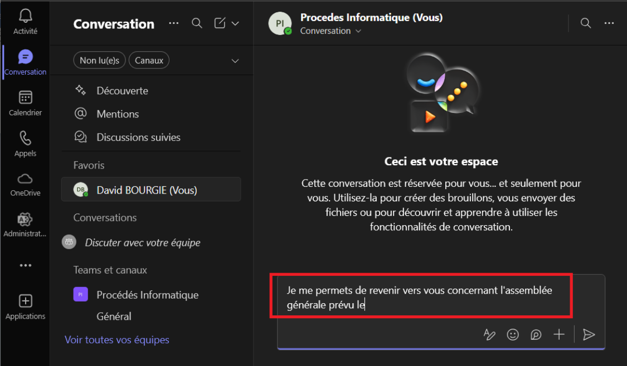This screenshot has height=366, width=627.
Task: Search in the conversation list
Action: tap(197, 23)
